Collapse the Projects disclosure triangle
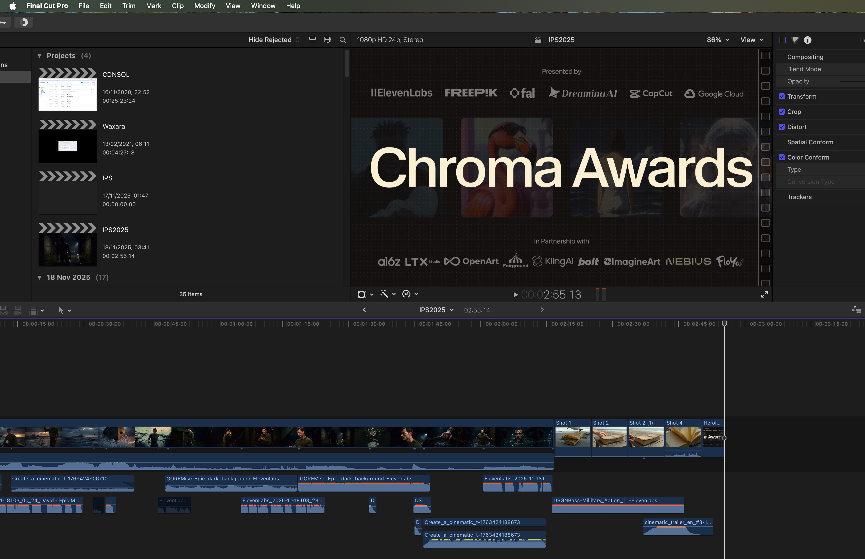Viewport: 865px width, 559px height. (x=40, y=56)
